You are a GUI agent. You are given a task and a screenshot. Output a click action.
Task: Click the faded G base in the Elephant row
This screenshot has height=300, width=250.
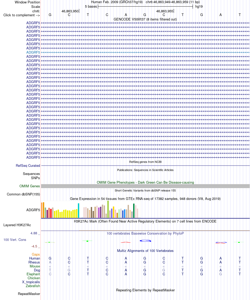221,274
